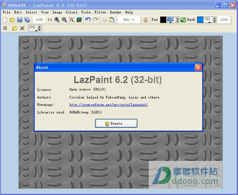Click the back opacity field showing 192

coord(208,20)
